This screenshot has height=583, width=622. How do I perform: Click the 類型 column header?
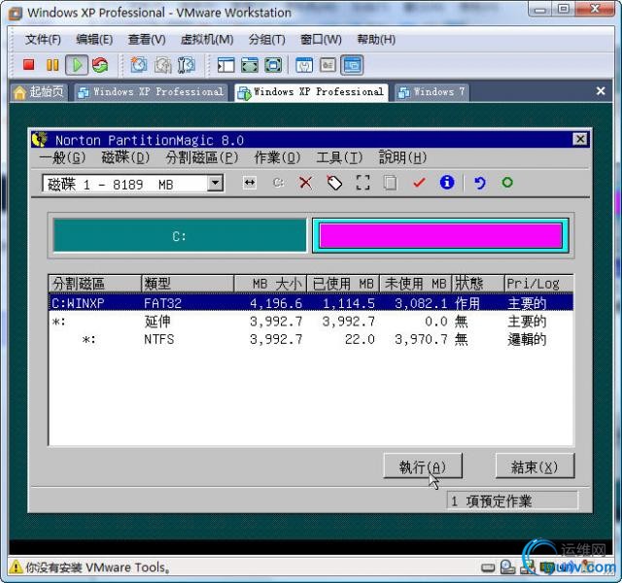point(188,284)
